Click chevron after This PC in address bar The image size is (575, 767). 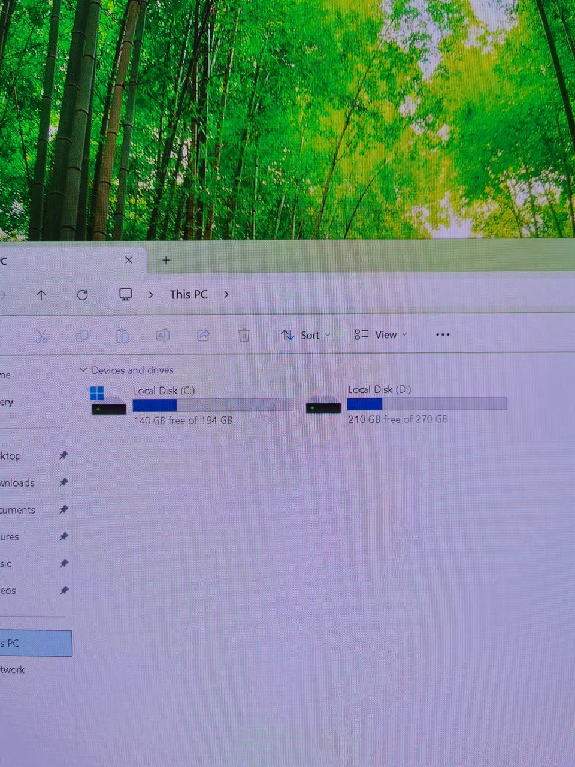pos(226,295)
